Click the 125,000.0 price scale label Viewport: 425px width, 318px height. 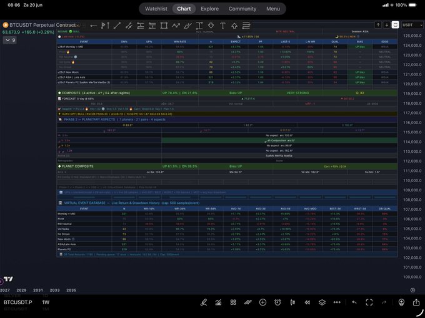tap(412, 36)
